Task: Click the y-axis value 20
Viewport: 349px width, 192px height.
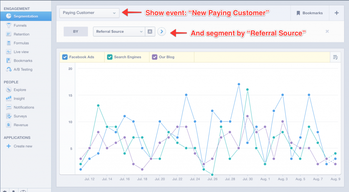Action: coord(70,69)
